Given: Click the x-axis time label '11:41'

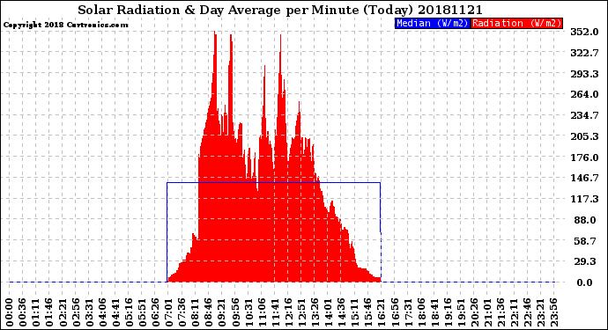Looking at the screenshot, I should 275,312.
